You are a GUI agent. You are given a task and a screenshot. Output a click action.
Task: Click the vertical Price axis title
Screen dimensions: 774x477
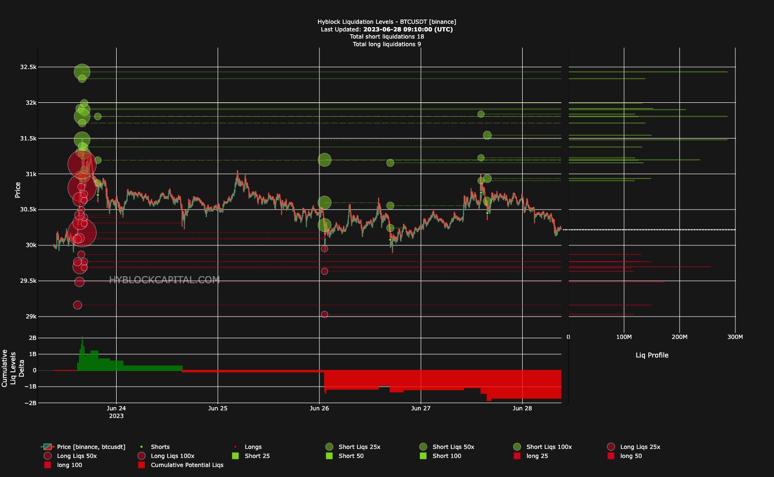pos(18,190)
